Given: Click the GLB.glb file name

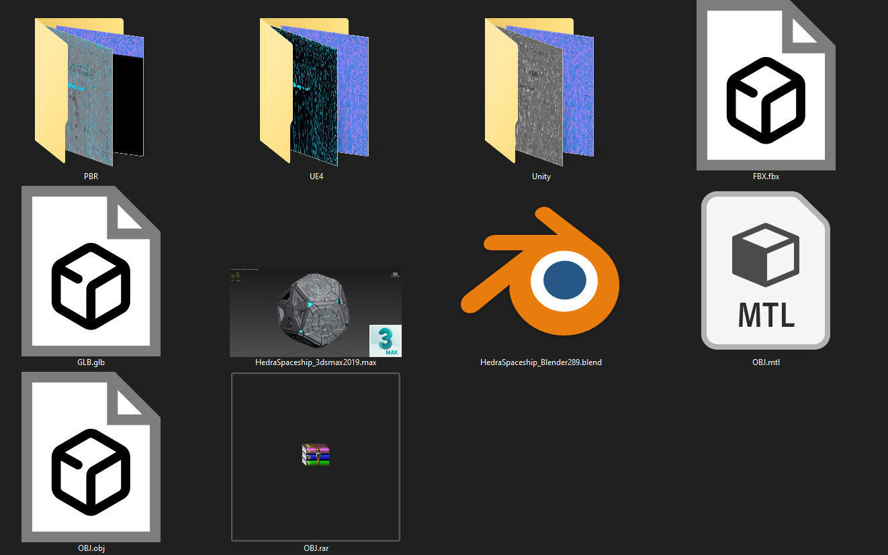Looking at the screenshot, I should coord(91,362).
